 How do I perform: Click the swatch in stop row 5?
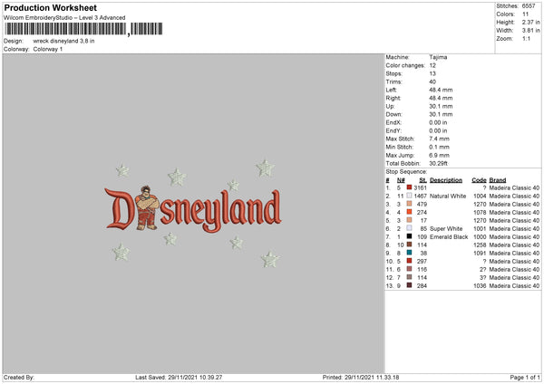point(410,220)
